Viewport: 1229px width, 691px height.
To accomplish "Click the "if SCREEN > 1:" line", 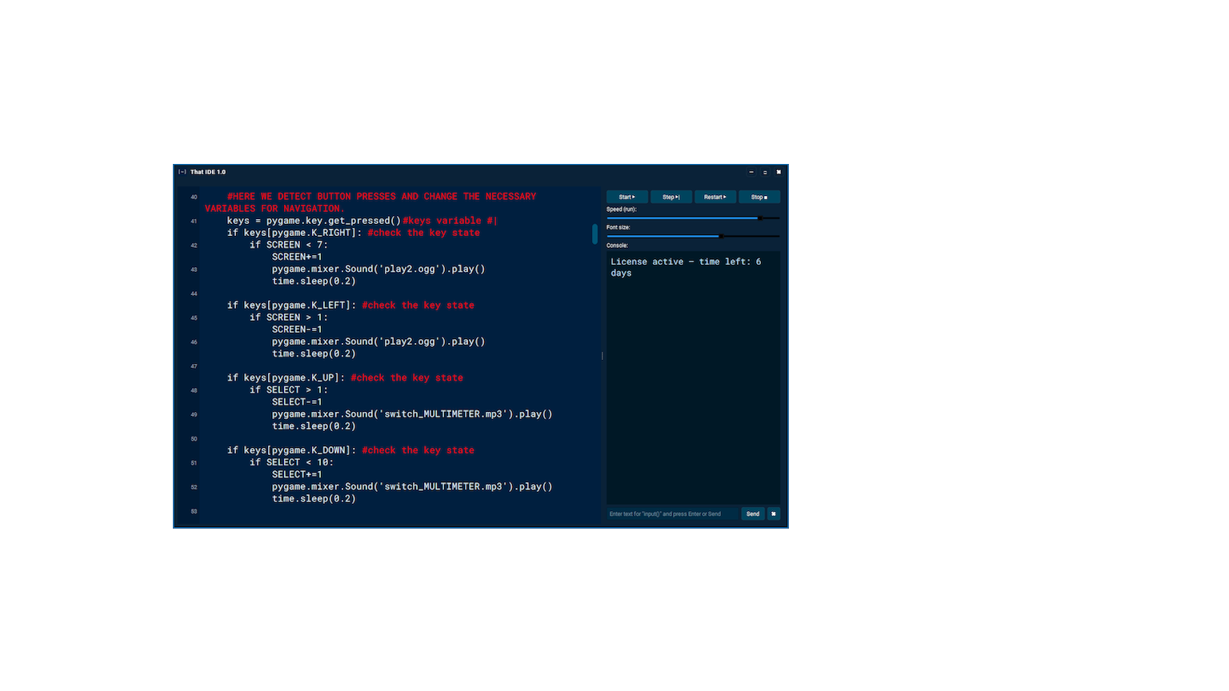I will 289,318.
